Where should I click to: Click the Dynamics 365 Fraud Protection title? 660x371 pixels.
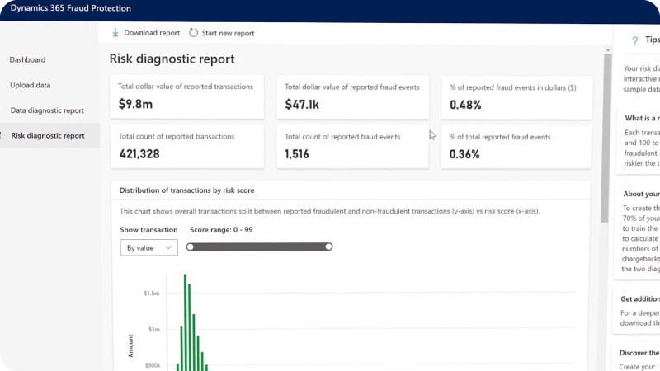pos(70,8)
